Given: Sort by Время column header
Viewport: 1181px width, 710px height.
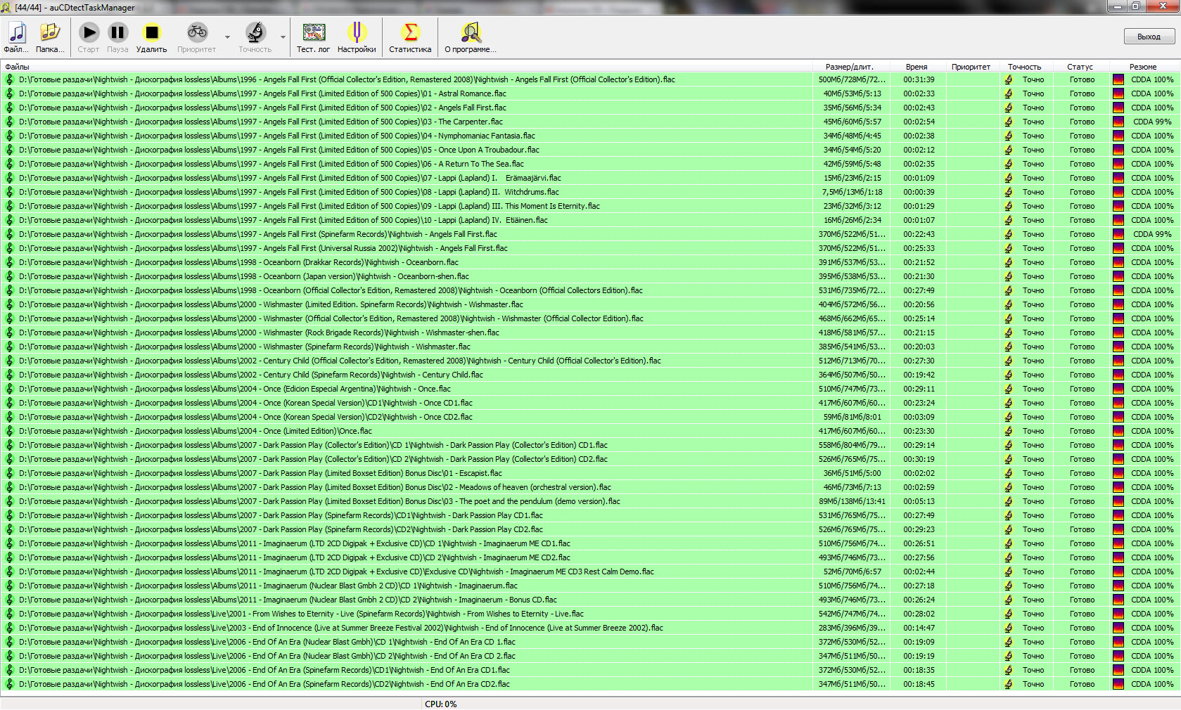Looking at the screenshot, I should [917, 67].
